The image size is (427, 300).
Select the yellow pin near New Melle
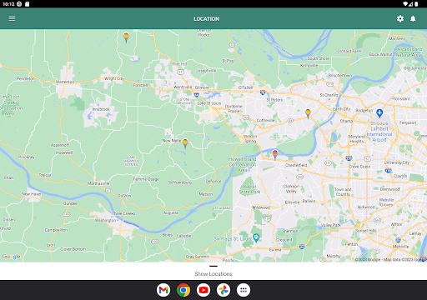tap(185, 143)
